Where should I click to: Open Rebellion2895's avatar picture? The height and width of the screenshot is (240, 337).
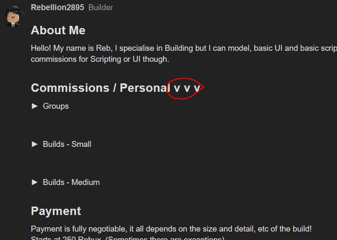tap(14, 17)
